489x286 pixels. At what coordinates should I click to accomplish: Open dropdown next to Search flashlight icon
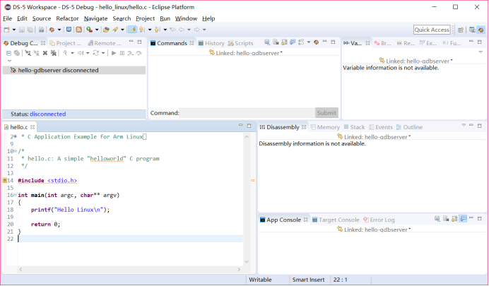coord(122,30)
